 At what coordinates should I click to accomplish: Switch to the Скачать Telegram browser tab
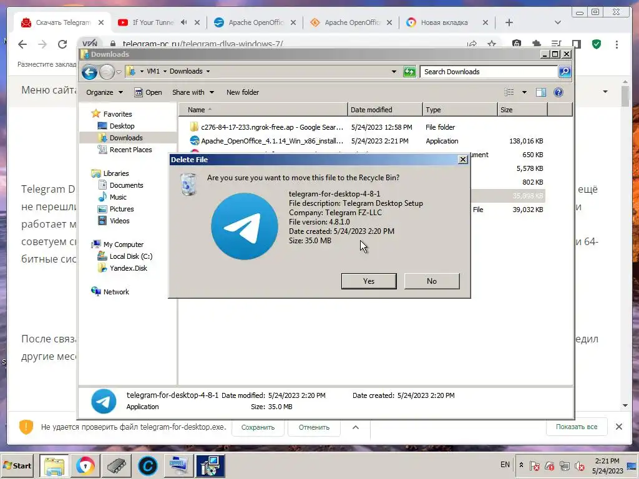63,22
